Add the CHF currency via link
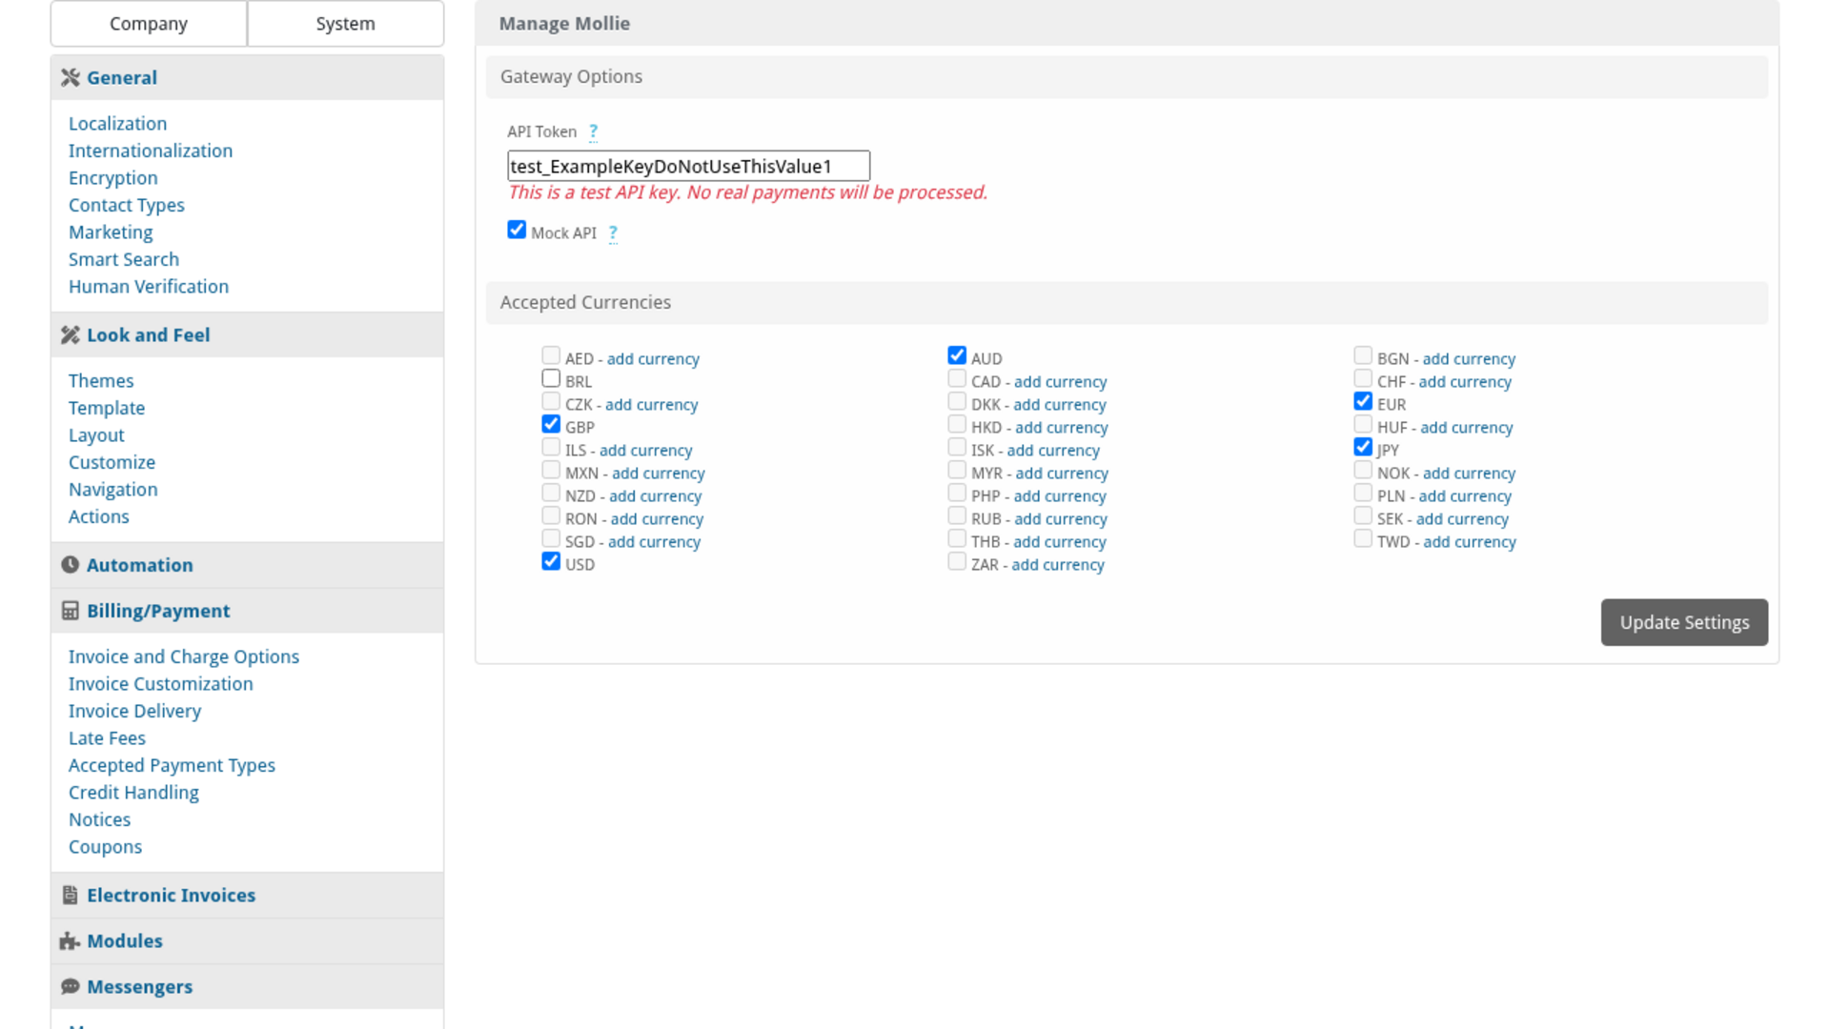The width and height of the screenshot is (1830, 1029). tap(1465, 382)
